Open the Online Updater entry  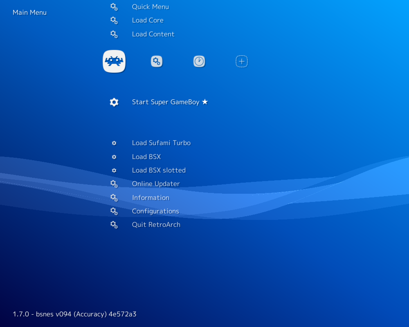tap(156, 184)
